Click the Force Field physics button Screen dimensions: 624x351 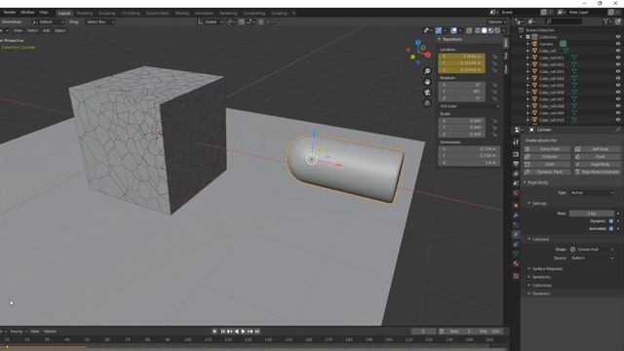(x=547, y=149)
